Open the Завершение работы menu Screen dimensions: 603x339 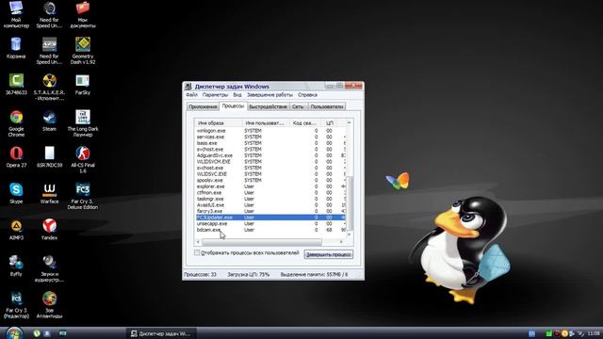pos(269,94)
